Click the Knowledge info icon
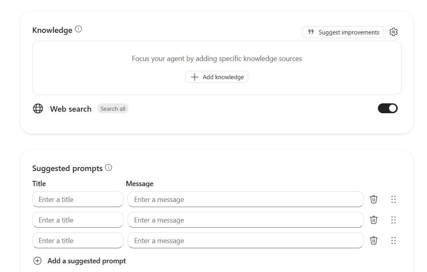 click(78, 29)
